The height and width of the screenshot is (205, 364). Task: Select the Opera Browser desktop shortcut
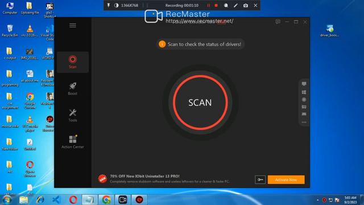[30, 169]
